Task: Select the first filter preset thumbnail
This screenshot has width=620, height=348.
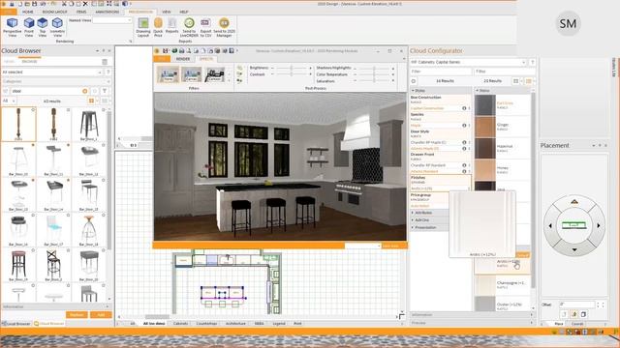Action: click(x=168, y=74)
